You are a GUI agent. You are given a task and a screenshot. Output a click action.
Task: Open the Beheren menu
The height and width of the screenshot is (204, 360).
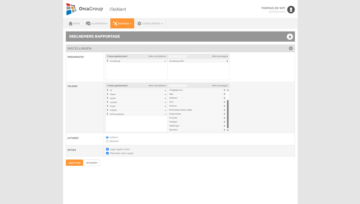click(122, 23)
